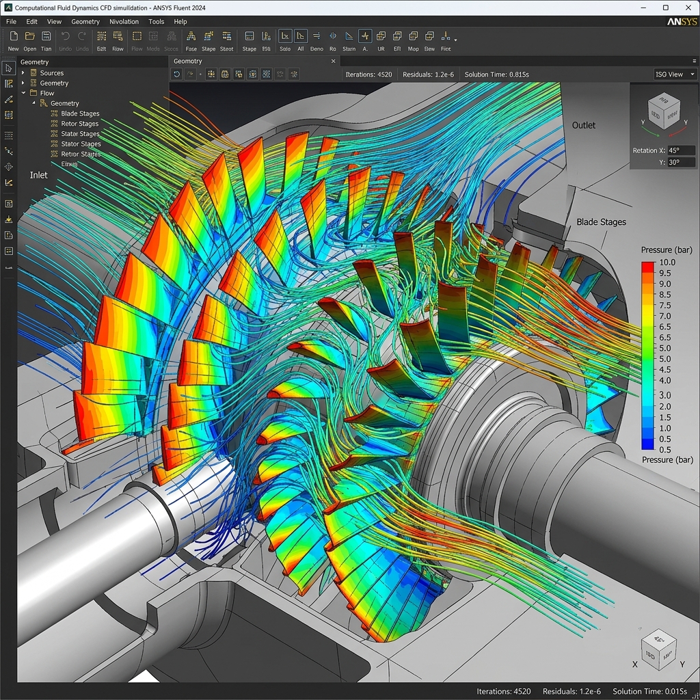700x700 pixels.
Task: Collapse the Geometry node under Flow
Action: pos(34,103)
